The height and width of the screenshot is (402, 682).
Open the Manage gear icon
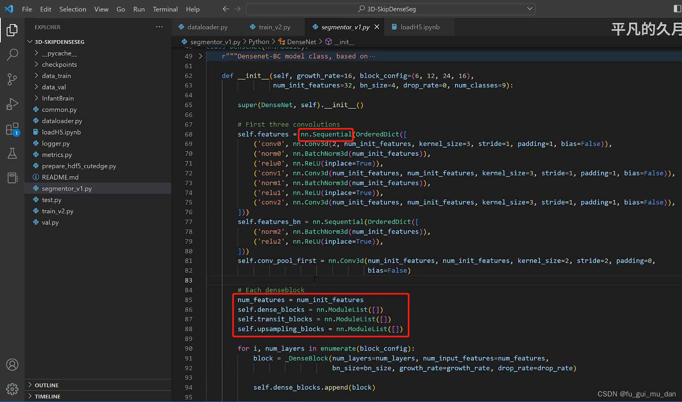pyautogui.click(x=12, y=389)
